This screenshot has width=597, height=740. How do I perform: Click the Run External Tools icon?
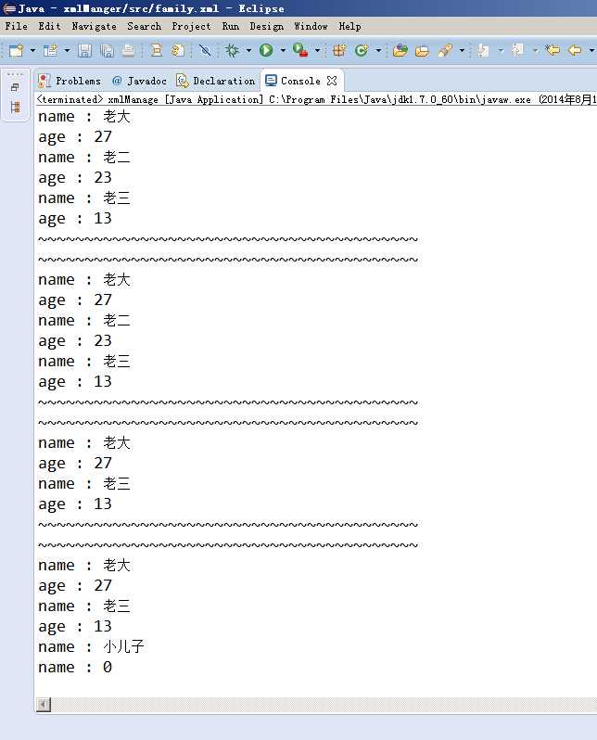click(300, 50)
